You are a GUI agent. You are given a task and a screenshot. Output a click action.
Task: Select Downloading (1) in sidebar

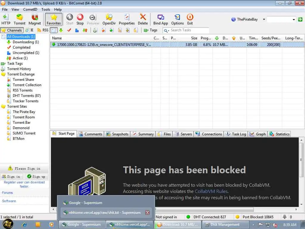point(26,42)
